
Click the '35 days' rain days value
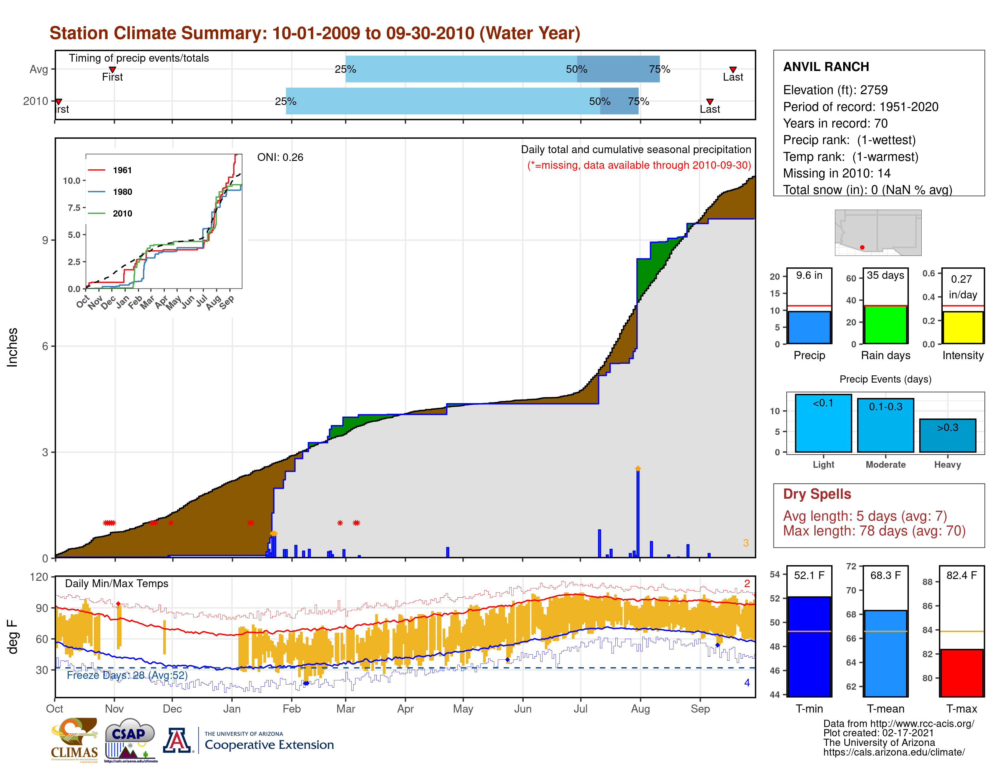click(x=885, y=275)
